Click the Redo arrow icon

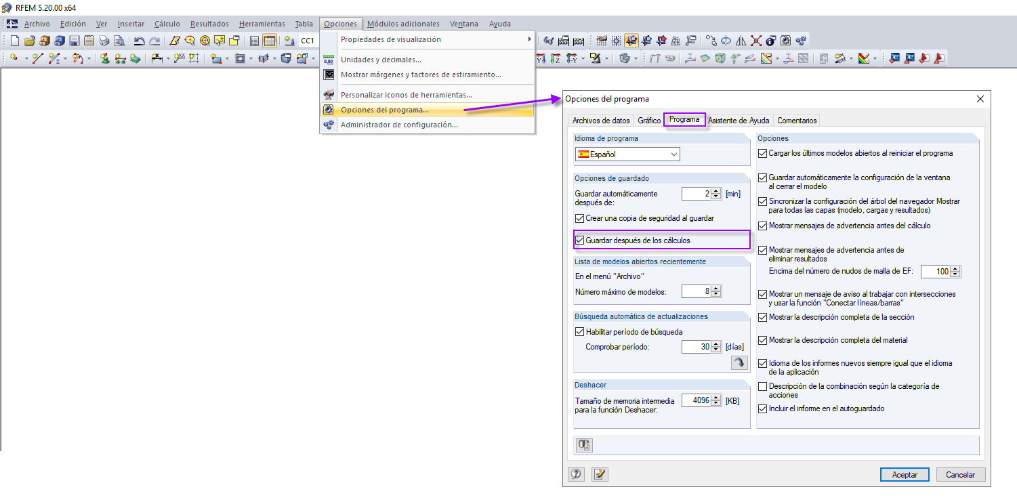[154, 41]
